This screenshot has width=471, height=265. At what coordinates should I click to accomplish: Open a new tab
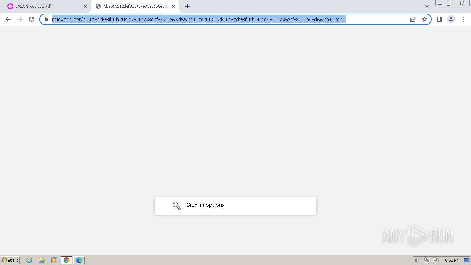point(187,6)
